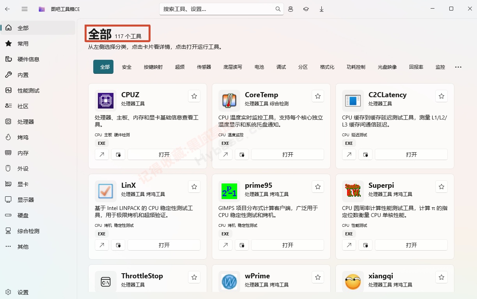Click the CoreTemp thermometer icon

click(229, 101)
